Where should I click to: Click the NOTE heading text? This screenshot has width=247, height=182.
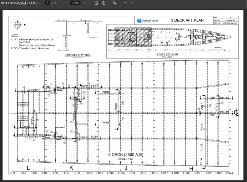(15, 35)
